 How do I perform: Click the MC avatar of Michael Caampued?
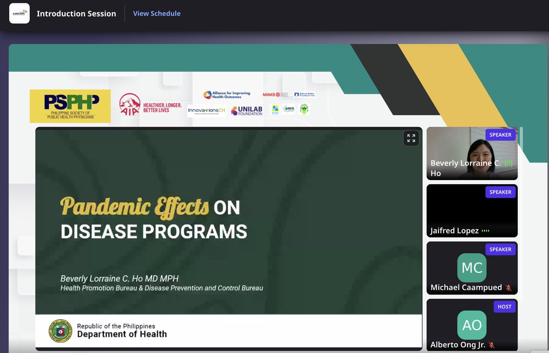(x=472, y=267)
